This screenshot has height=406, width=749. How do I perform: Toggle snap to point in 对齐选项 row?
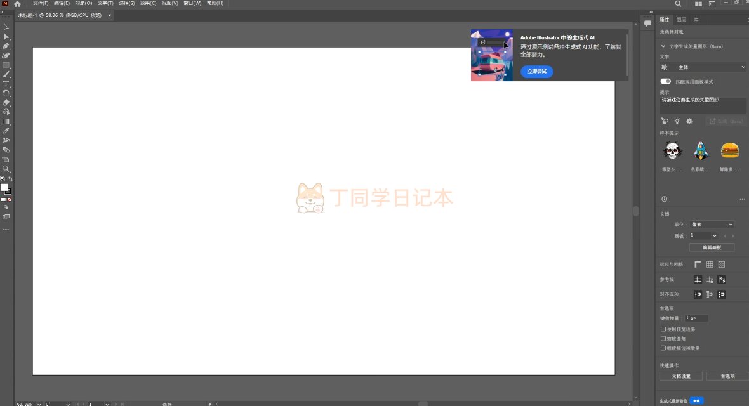point(698,294)
